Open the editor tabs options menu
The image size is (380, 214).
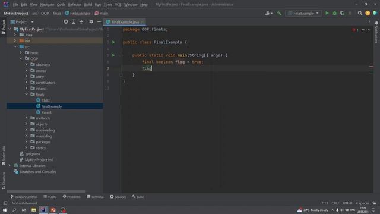coord(369,22)
